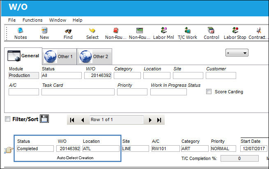Click the Module field showing Production
Image resolution: width=269 pixels, height=169 pixels.
[24, 75]
